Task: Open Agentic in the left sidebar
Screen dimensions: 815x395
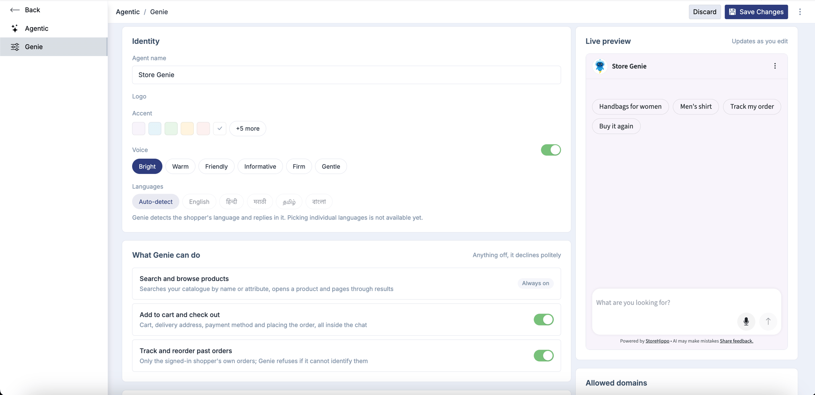Action: [x=54, y=28]
